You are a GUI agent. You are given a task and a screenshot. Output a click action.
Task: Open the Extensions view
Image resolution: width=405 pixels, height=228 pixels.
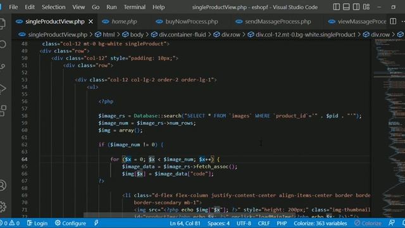point(3,111)
